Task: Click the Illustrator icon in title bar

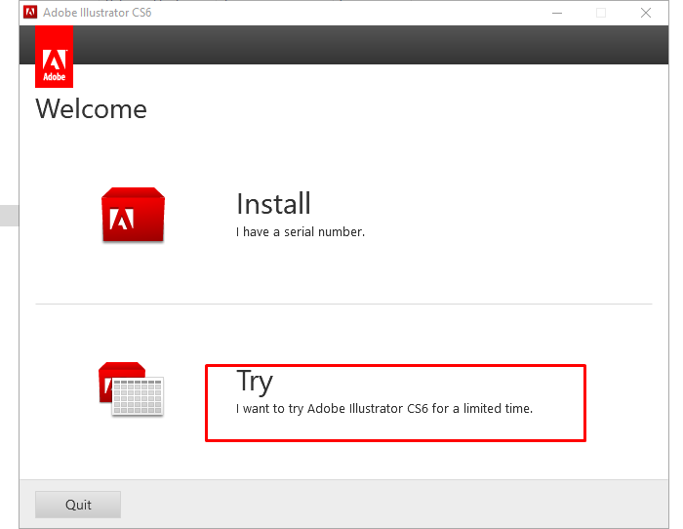Action: click(30, 13)
